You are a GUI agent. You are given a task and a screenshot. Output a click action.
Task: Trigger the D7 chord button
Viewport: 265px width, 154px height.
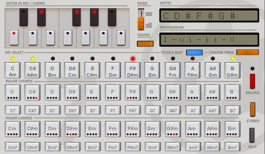(52, 110)
